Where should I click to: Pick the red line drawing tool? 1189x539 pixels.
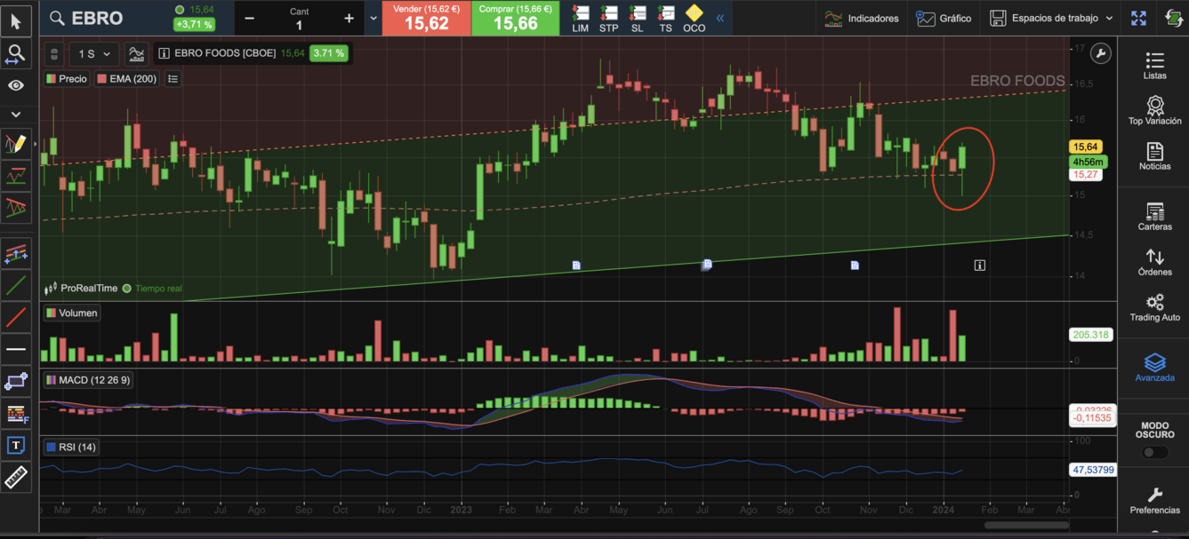16,317
